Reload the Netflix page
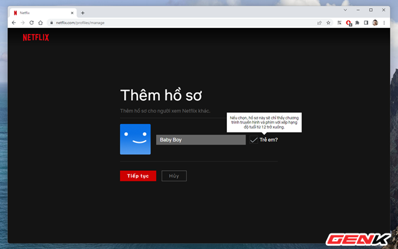Viewport: 398px width, 249px height. pos(32,23)
